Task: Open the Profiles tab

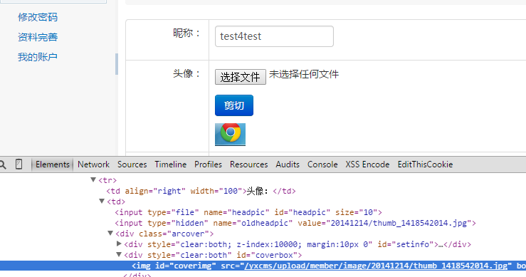Action: point(208,164)
